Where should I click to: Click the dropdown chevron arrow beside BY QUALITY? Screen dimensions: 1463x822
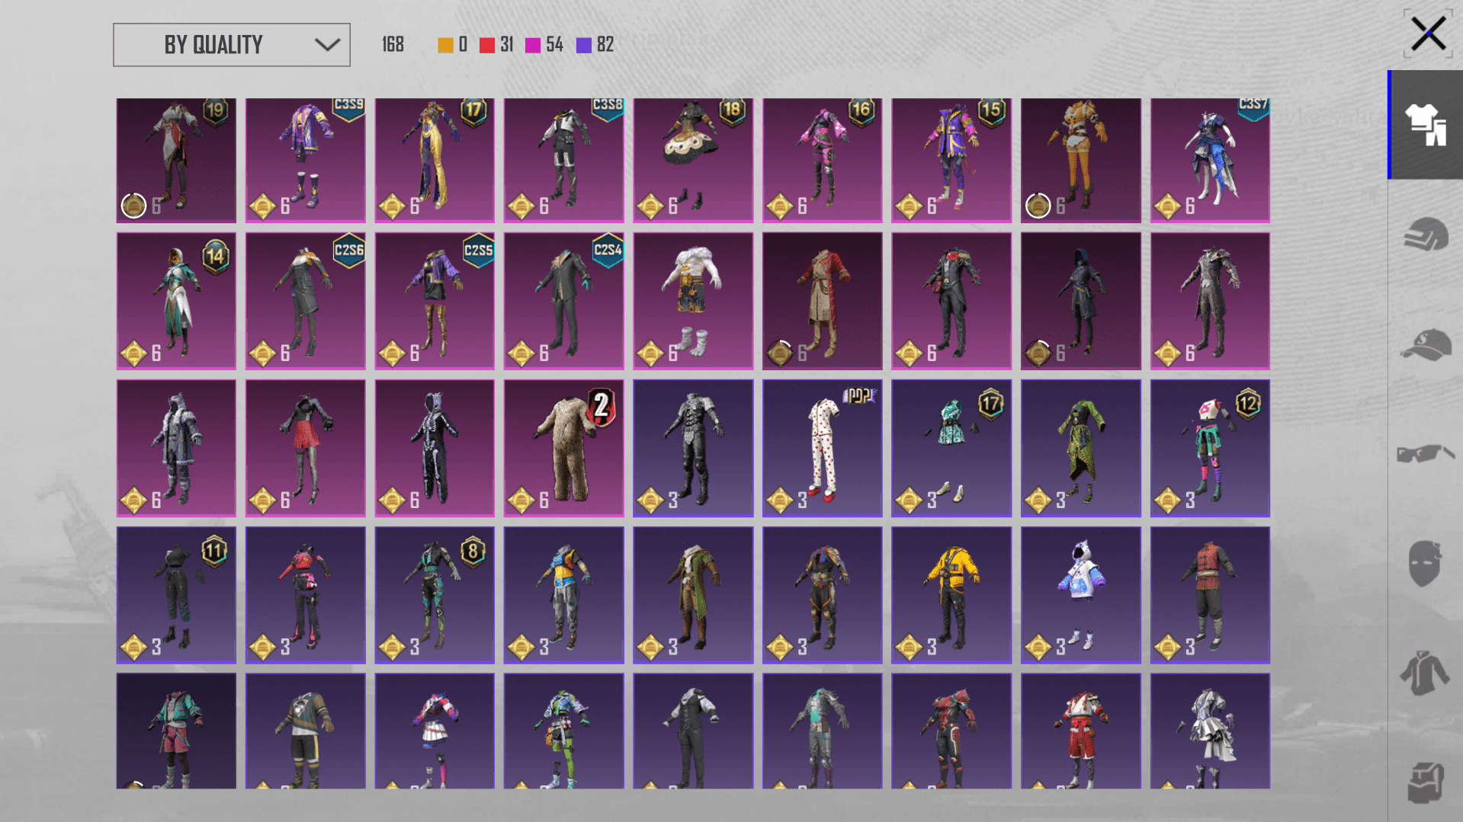(x=327, y=45)
